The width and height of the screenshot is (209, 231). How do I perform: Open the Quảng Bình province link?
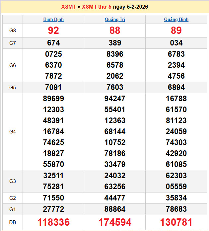[176, 20]
